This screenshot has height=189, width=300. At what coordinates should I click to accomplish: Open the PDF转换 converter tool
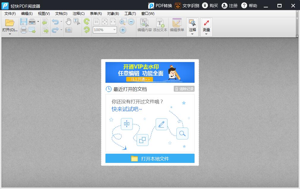click(x=160, y=6)
